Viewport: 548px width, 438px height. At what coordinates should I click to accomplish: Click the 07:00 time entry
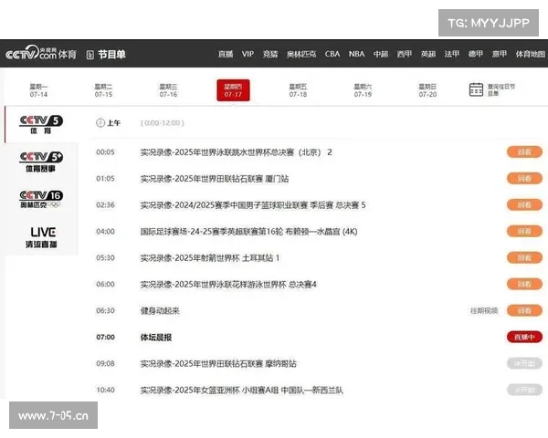pyautogui.click(x=105, y=337)
